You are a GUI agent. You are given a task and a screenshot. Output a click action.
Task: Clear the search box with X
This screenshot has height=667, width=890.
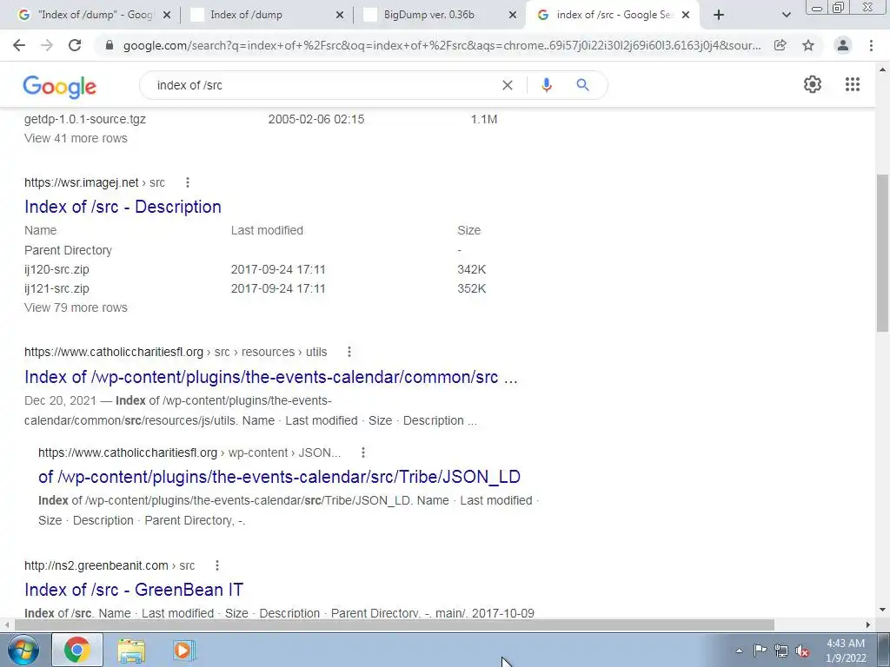click(508, 85)
